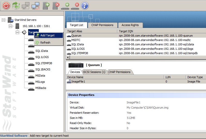Collapse the 192.168.1.100 server node

pos(10,26)
